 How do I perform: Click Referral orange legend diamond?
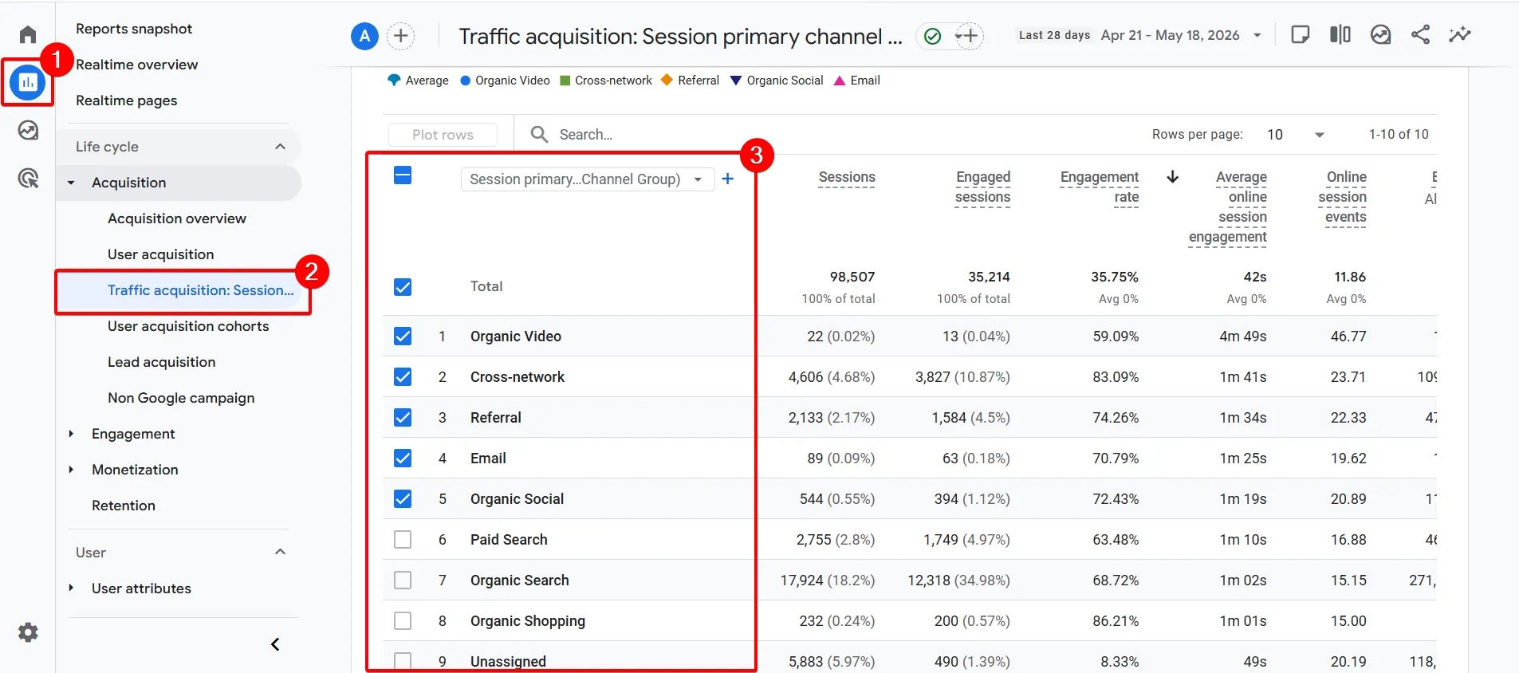coord(667,80)
